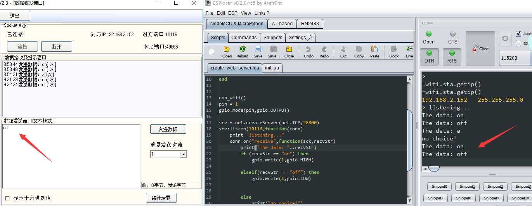Run Snippet8 button
The image size is (532, 206).
pyautogui.click(x=464, y=198)
